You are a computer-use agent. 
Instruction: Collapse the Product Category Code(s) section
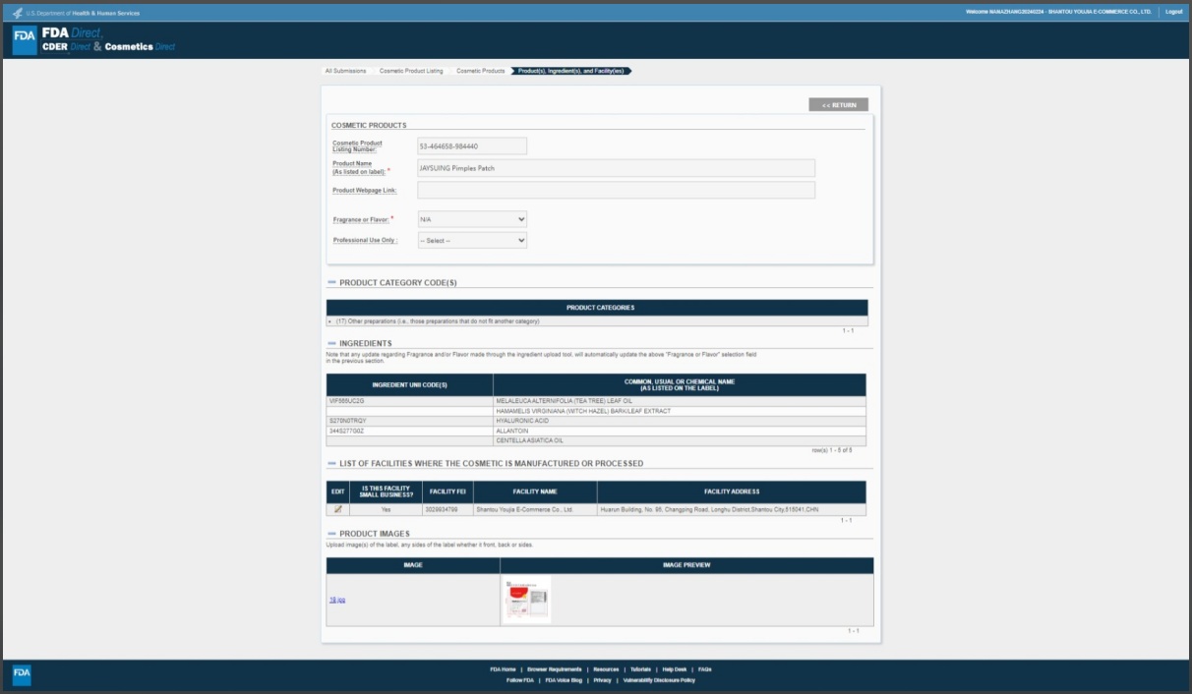(331, 283)
